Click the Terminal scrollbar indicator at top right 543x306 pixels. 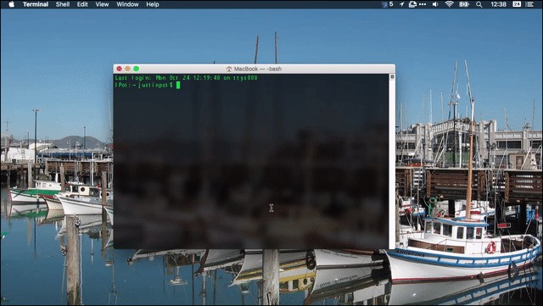click(x=392, y=77)
